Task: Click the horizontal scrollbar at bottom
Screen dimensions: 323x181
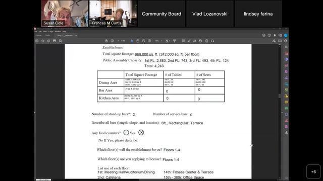Action: pos(165,180)
